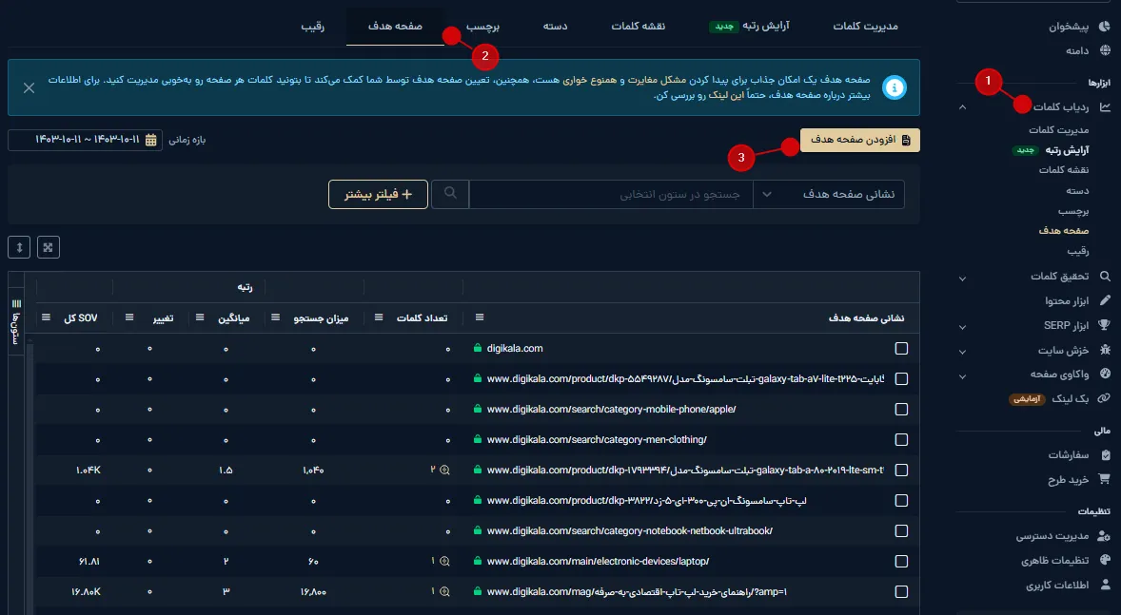This screenshot has width=1121, height=615.
Task: Expand the خزش سایت sidebar section
Action: [962, 352]
